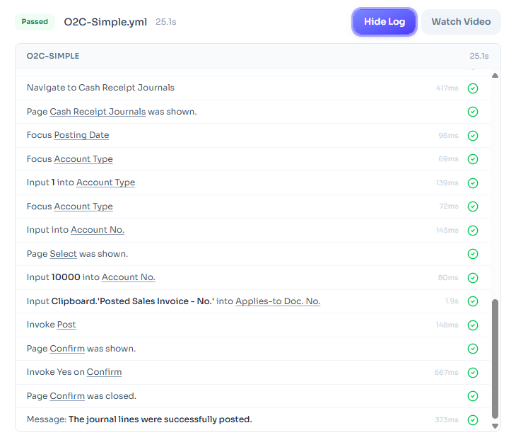The width and height of the screenshot is (516, 447).
Task: Click check icon for Input 1 into Account Type
Action: 473,183
